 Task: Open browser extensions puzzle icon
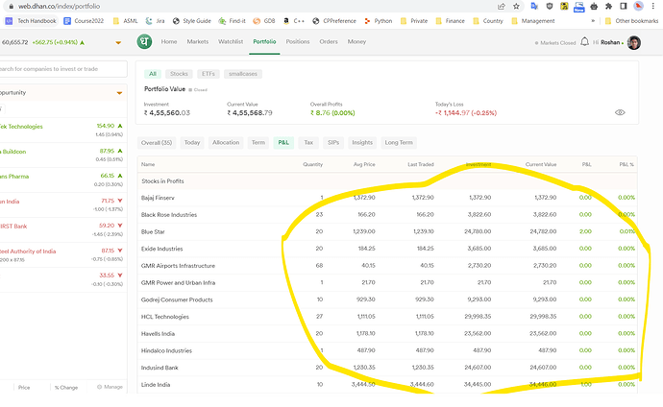(608, 7)
